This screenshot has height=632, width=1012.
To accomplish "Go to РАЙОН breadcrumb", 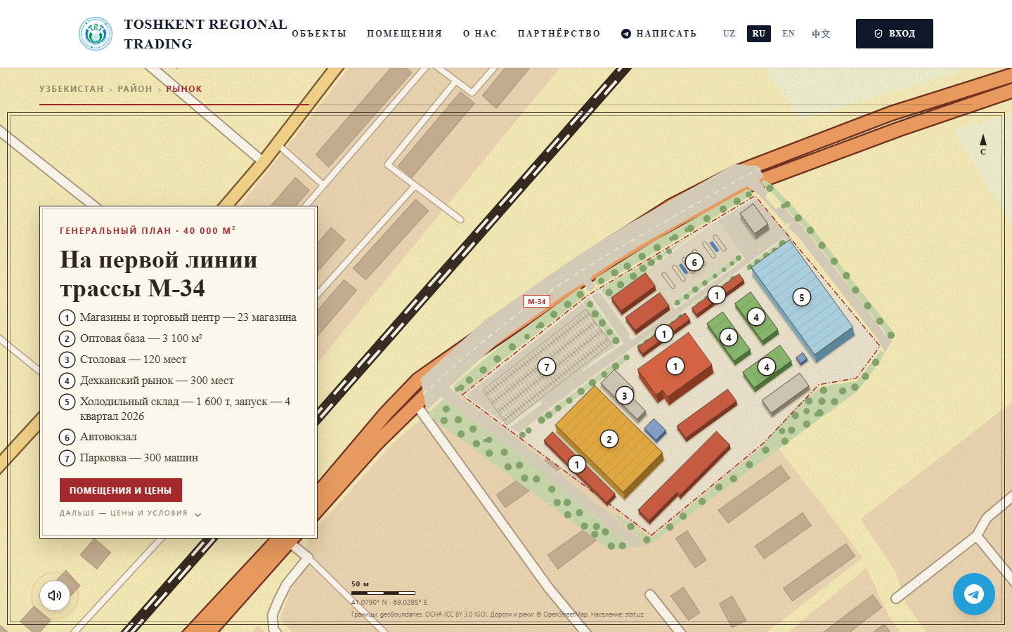I will [135, 89].
